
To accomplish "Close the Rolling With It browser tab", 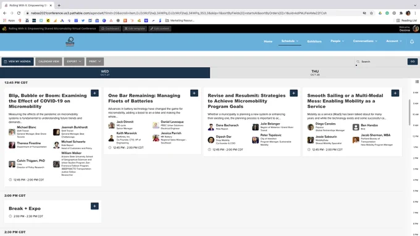I will pos(51,6).
